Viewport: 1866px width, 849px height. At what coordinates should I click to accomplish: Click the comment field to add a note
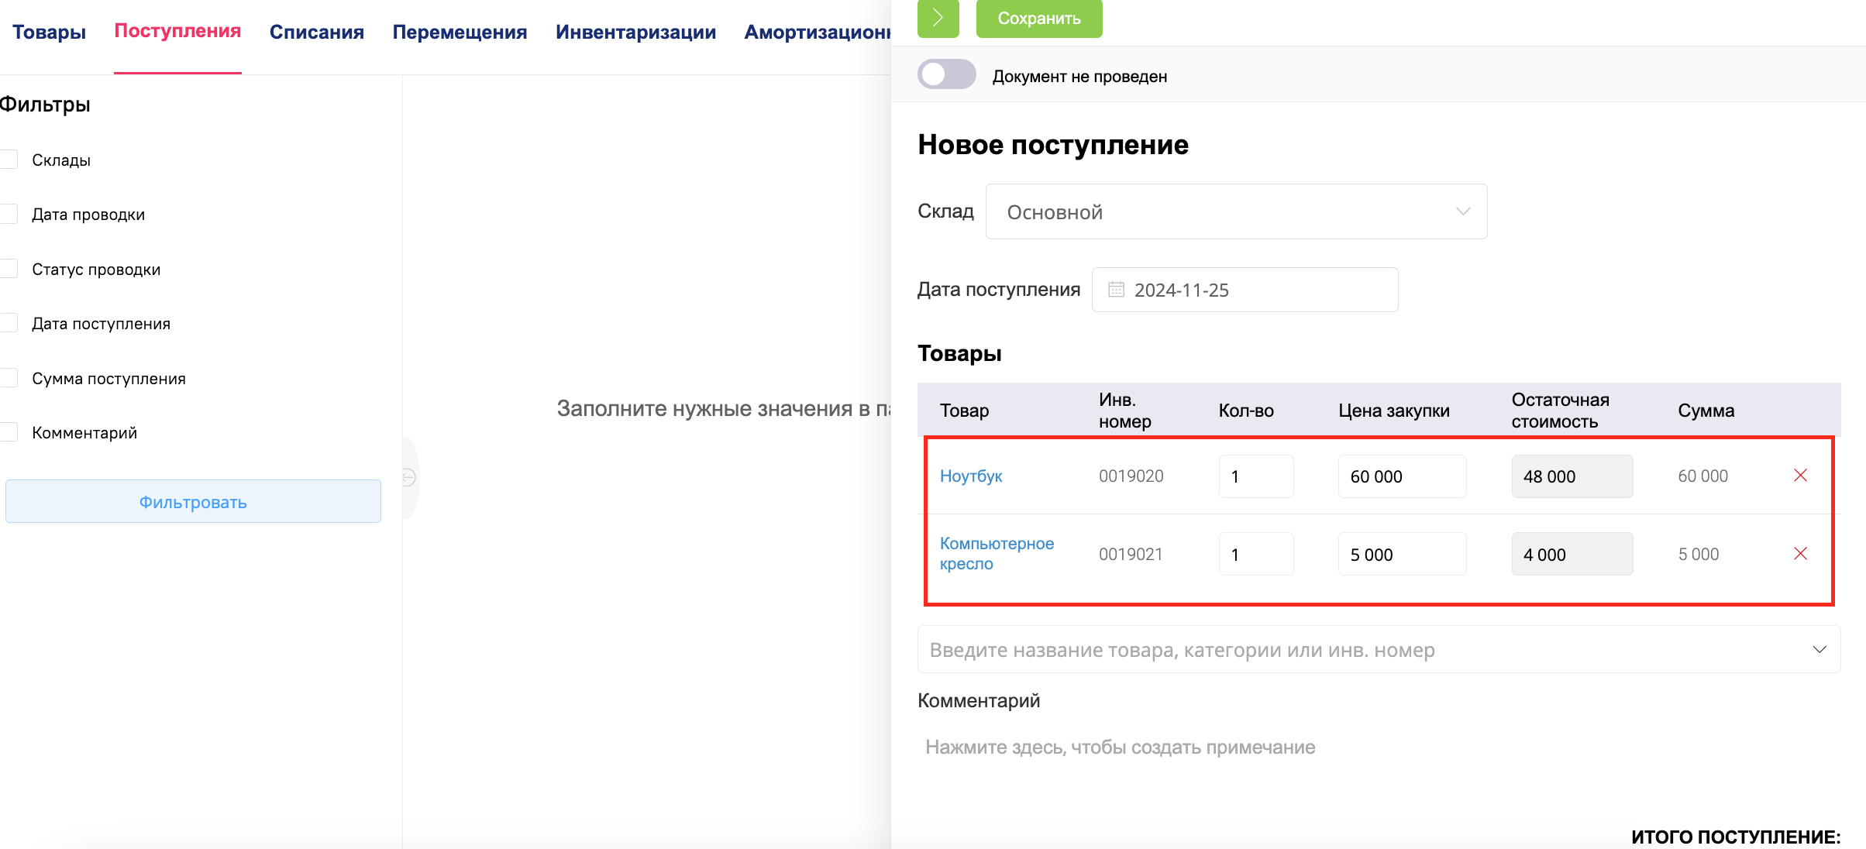(1119, 746)
